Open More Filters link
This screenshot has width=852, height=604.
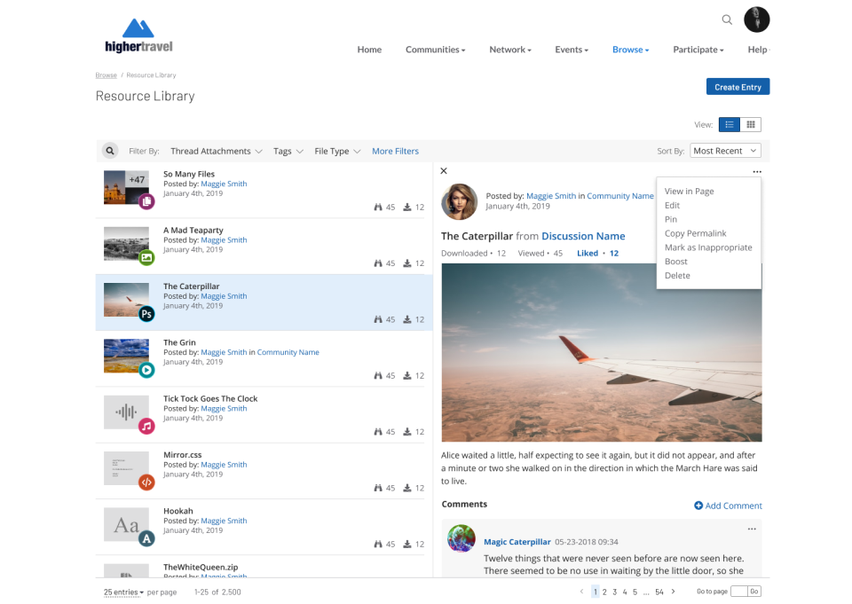tap(395, 151)
